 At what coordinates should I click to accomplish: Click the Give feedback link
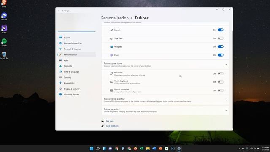(112, 126)
